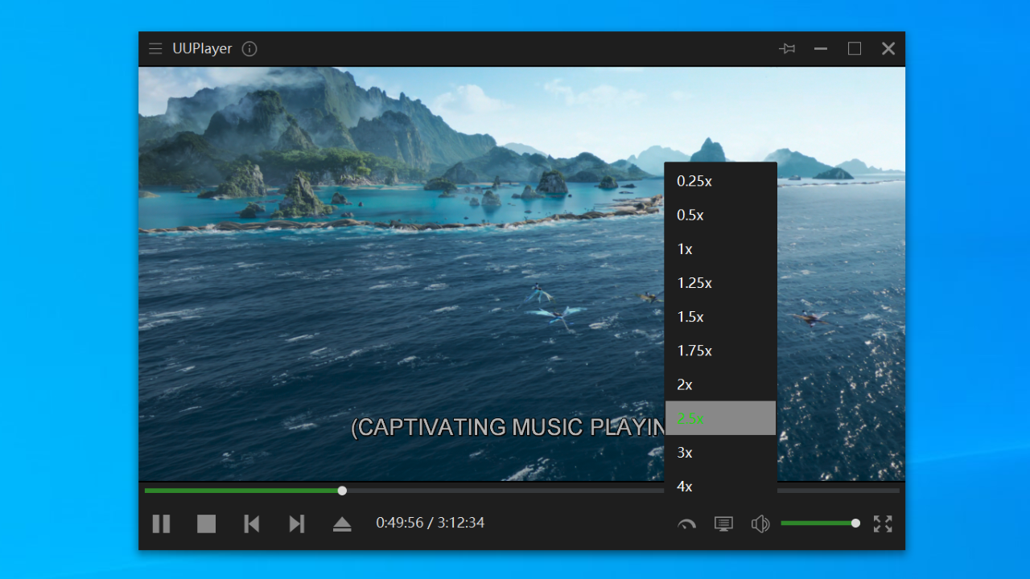
Task: Maximize the UUPlayer window
Action: [855, 49]
